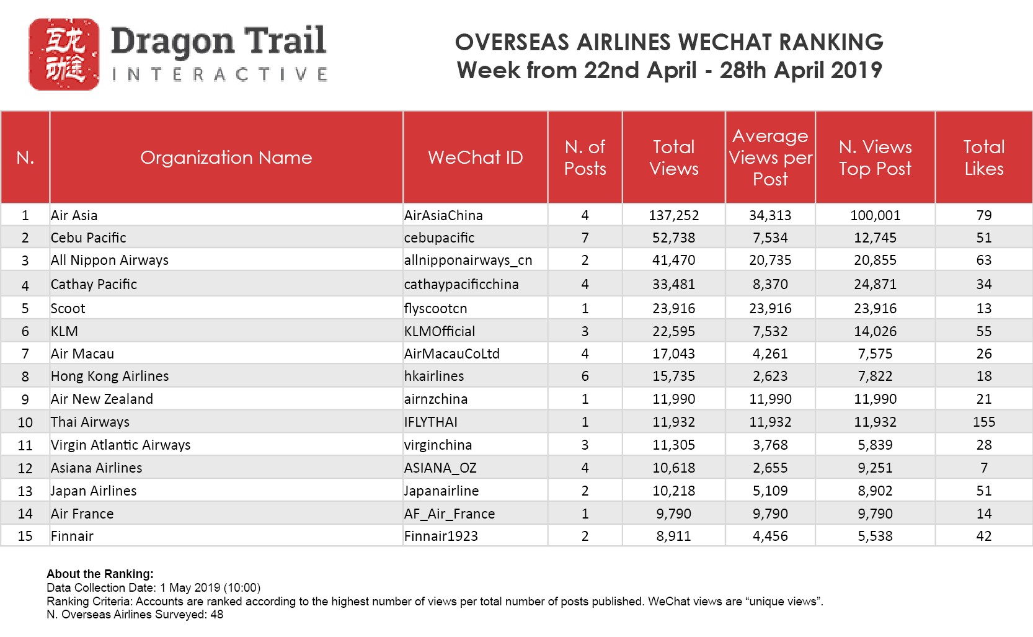Click the Total Views column header
This screenshot has width=1033, height=637.
tap(673, 158)
